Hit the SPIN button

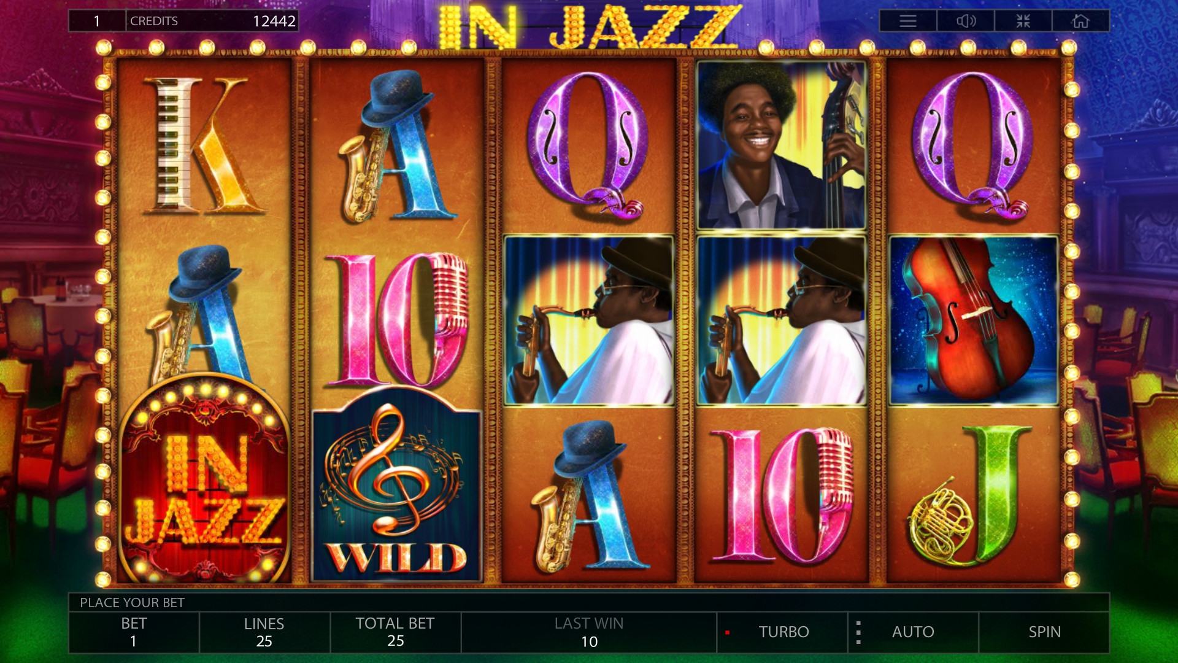coord(1044,632)
